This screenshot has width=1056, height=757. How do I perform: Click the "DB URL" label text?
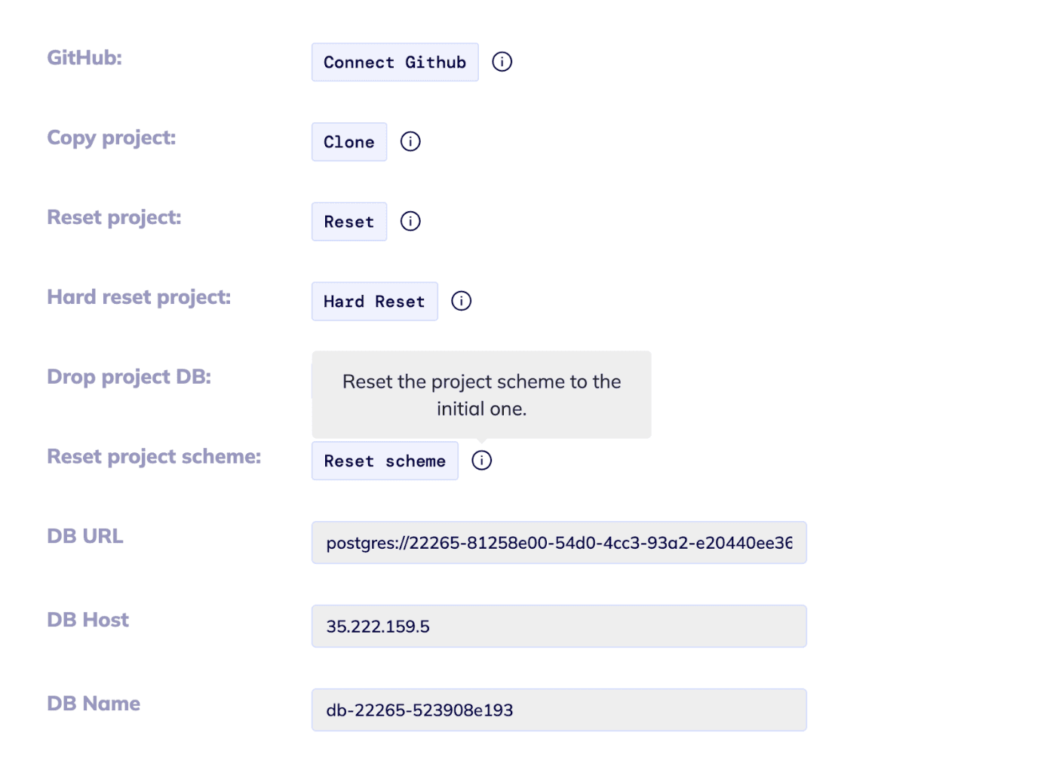point(85,536)
